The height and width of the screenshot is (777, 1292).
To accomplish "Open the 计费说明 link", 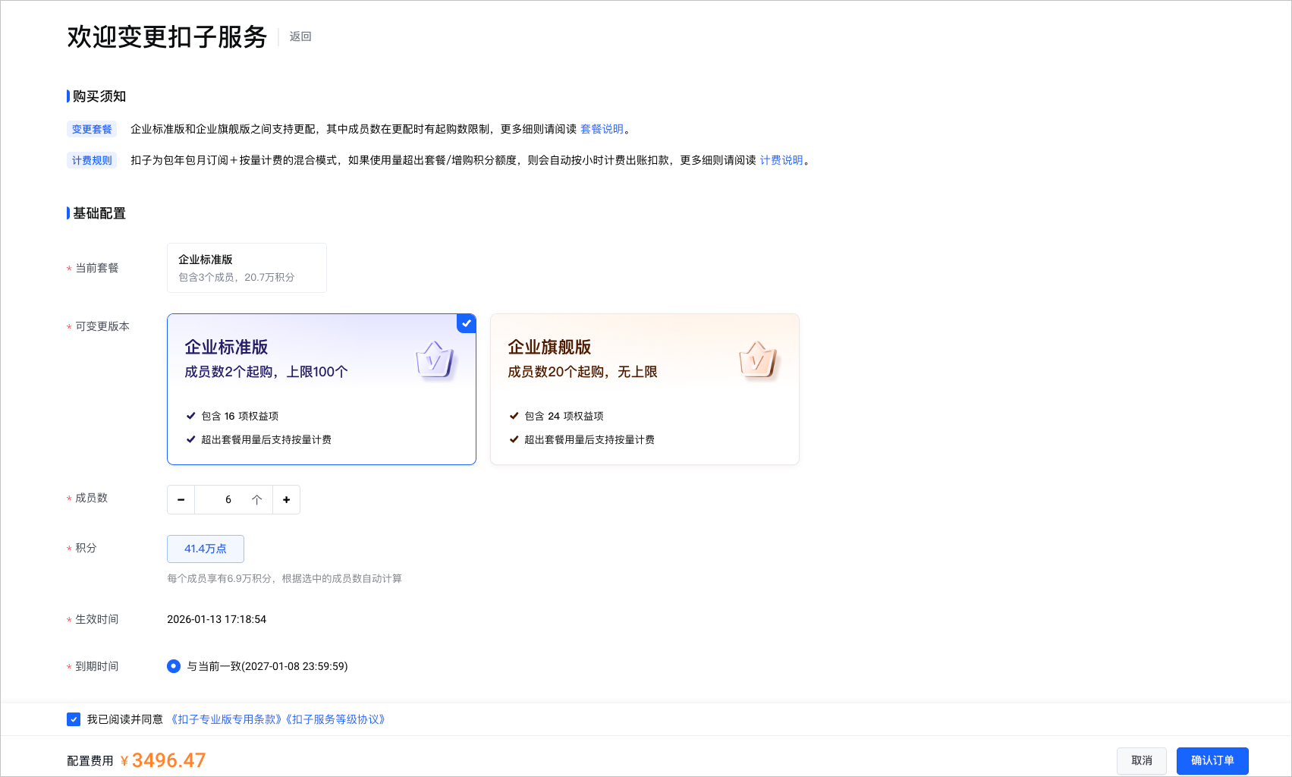I will click(x=784, y=160).
